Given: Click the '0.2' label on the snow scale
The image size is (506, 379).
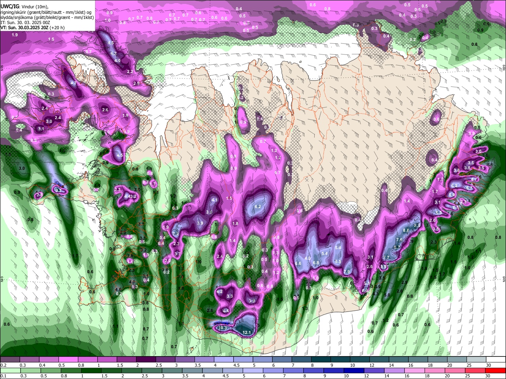Looking at the screenshot, I should click(x=3, y=365).
